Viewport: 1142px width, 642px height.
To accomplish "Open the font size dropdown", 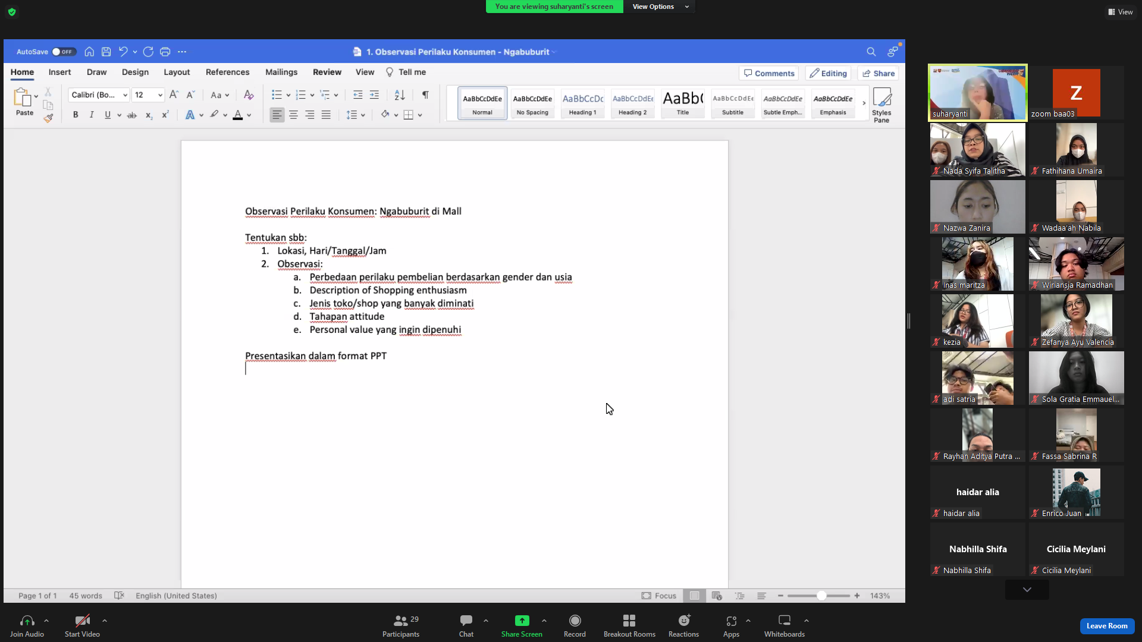I will (160, 95).
